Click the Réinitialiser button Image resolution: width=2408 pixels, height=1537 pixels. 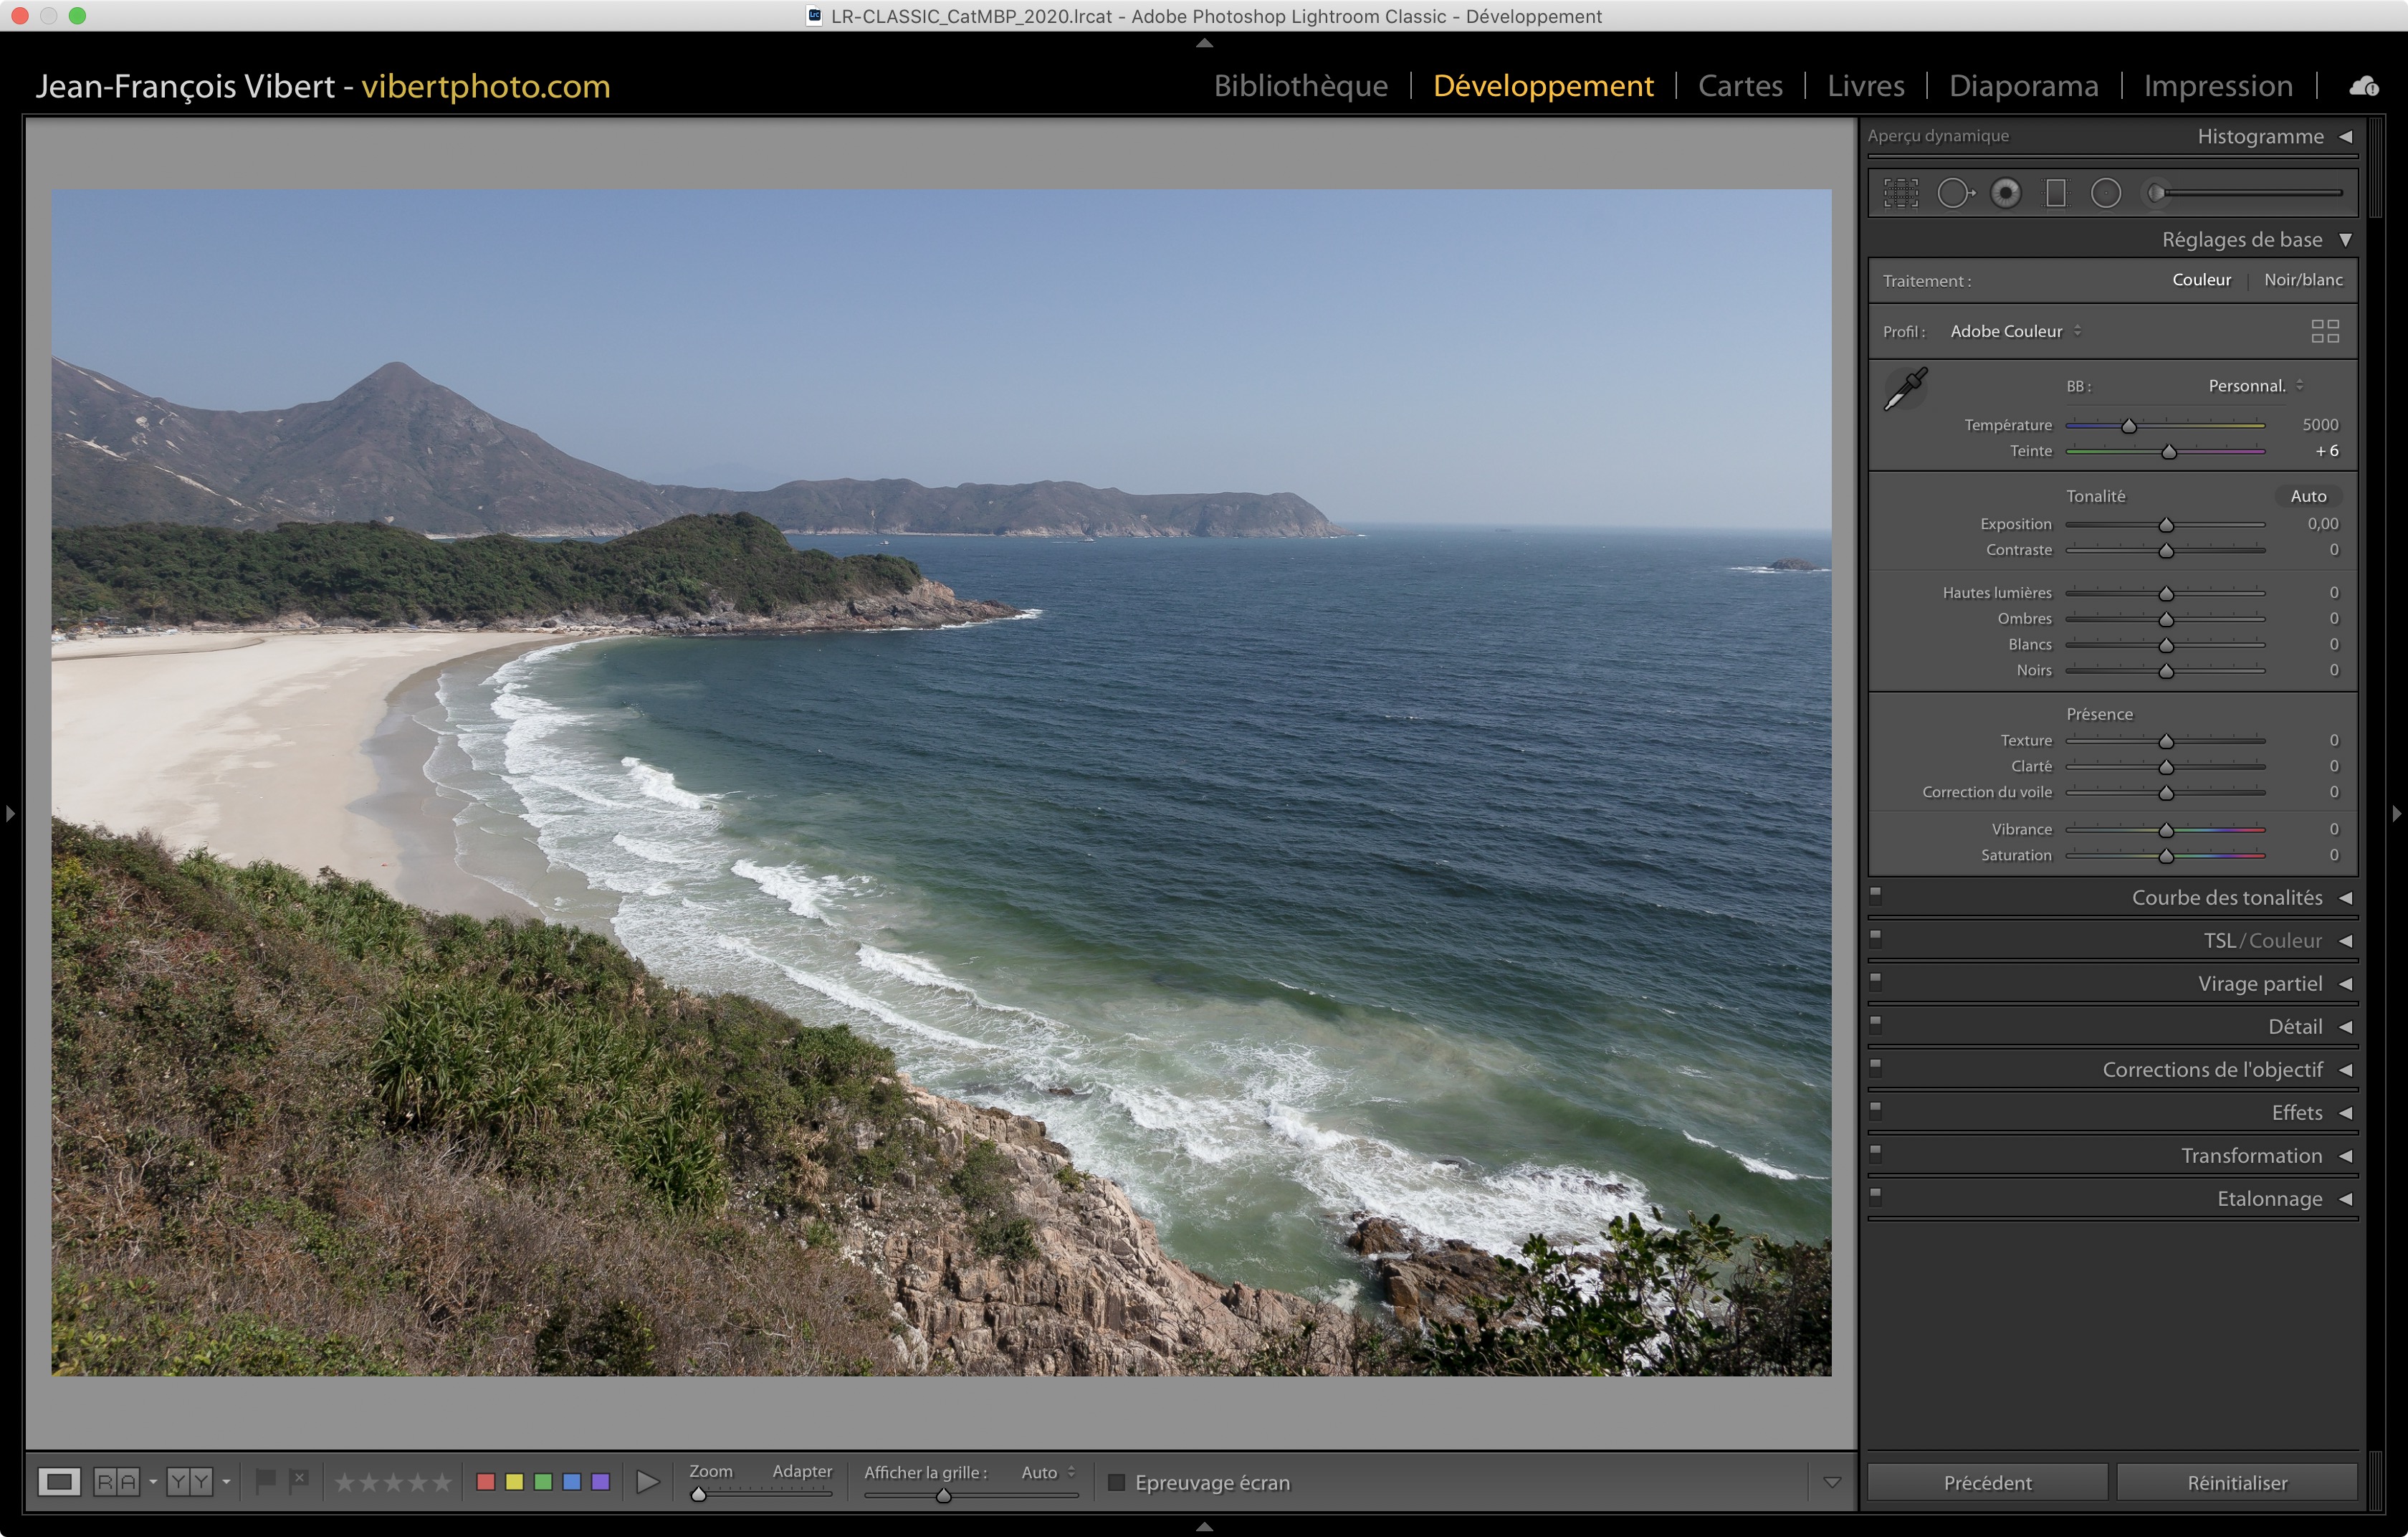coord(2237,1483)
